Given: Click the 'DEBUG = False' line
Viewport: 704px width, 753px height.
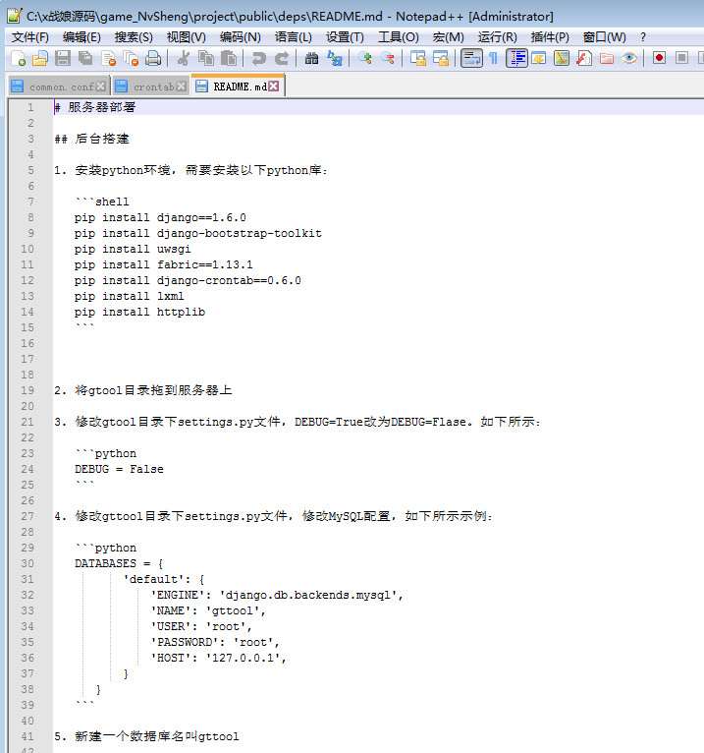Looking at the screenshot, I should point(119,469).
